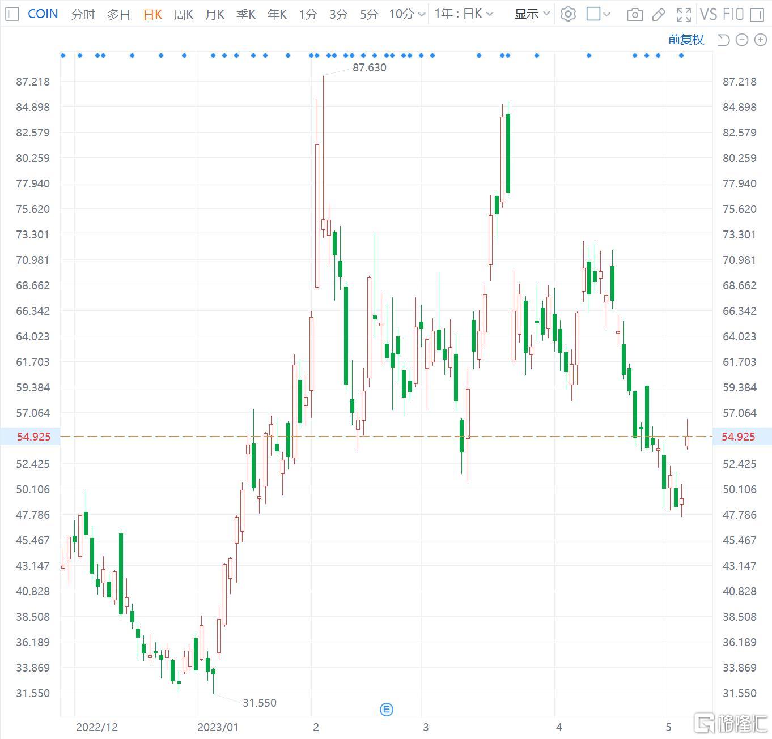772x739 pixels.
Task: Click the last blue diamond news marker
Action: coord(681,55)
